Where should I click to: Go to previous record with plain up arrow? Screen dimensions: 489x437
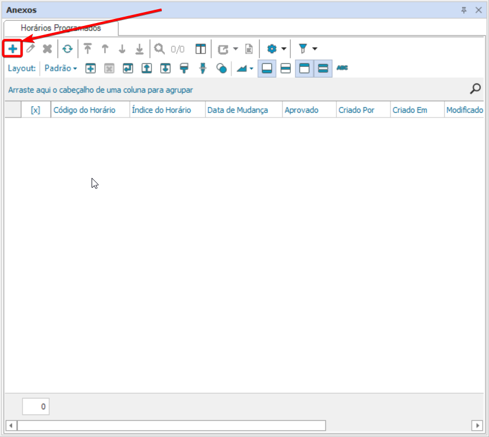(x=105, y=49)
